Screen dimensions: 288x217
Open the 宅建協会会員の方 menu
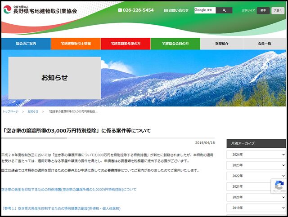[x=175, y=44]
